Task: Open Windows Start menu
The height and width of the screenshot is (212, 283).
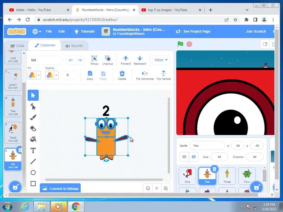Action: point(7,206)
